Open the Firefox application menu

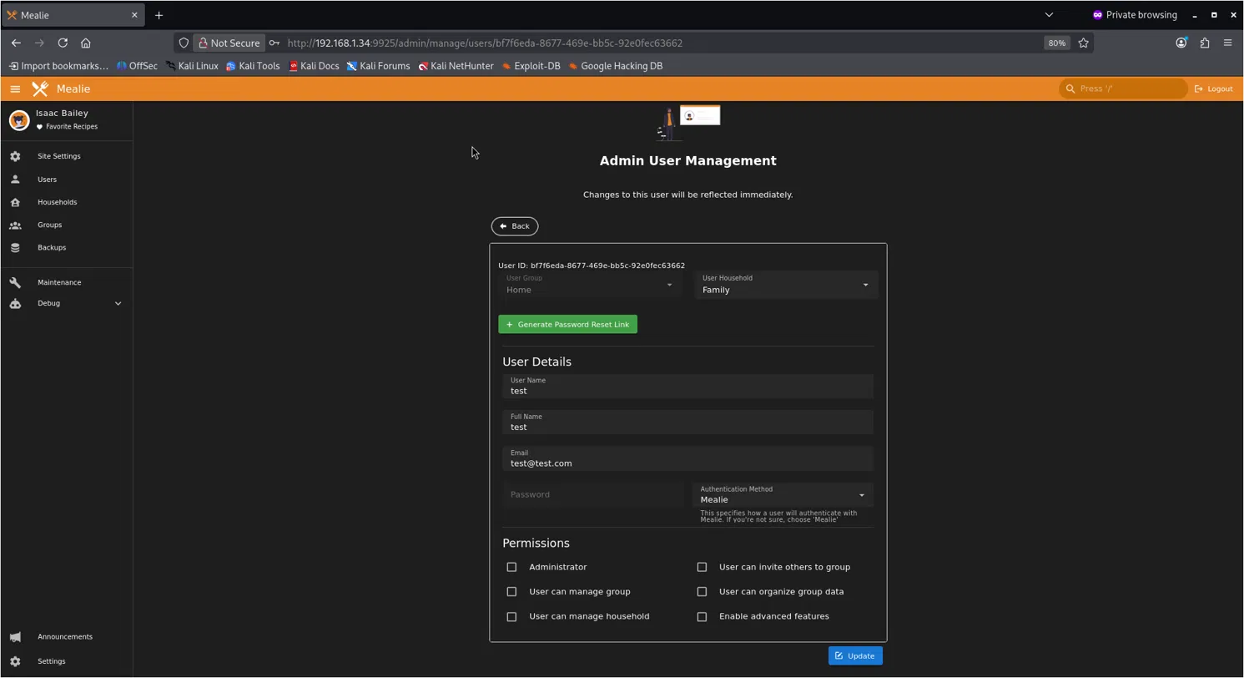pyautogui.click(x=1227, y=43)
